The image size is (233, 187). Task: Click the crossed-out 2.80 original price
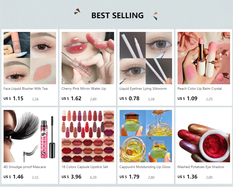151,177
